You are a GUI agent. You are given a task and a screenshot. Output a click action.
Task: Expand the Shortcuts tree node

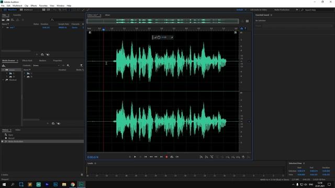3,80
